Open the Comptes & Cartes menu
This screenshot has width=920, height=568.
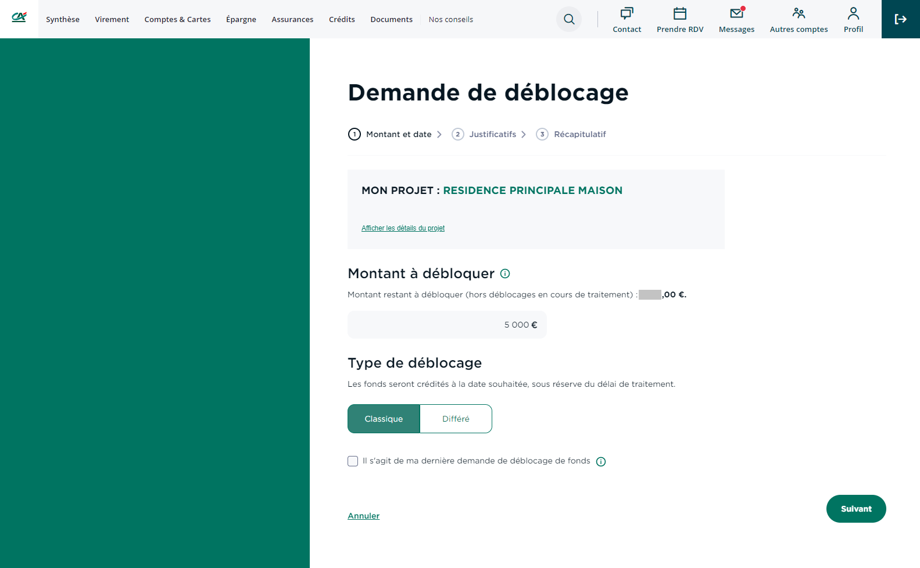click(177, 19)
